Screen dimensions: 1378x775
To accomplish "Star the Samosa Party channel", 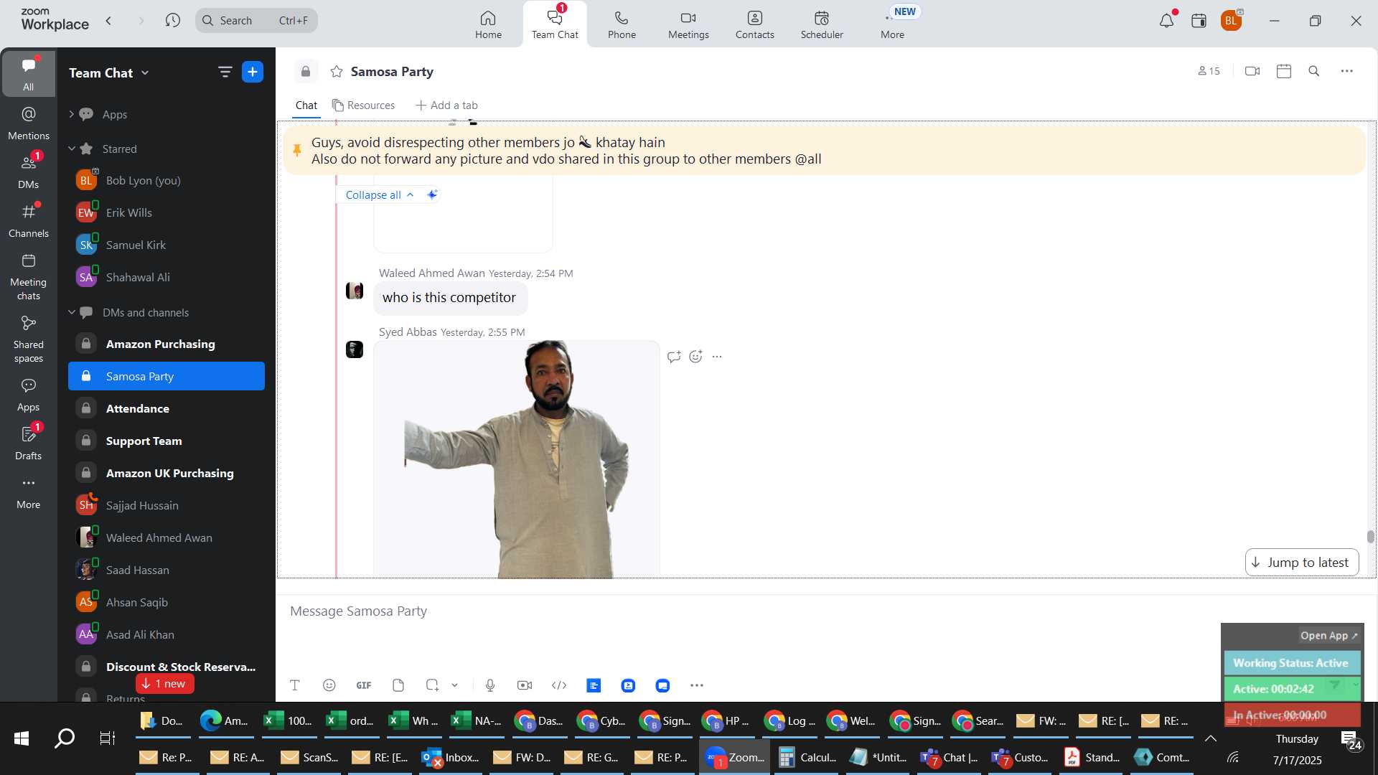I will point(337,71).
